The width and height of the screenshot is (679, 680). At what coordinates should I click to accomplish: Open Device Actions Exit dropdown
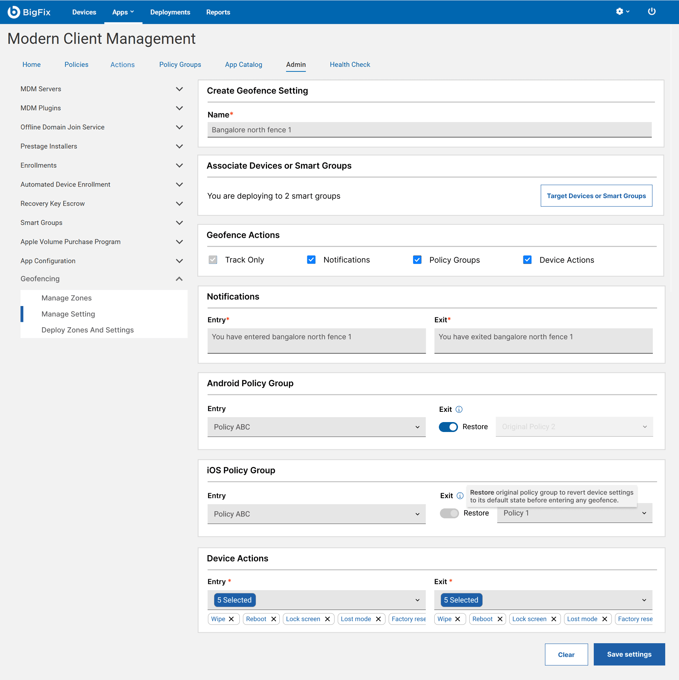(543, 600)
